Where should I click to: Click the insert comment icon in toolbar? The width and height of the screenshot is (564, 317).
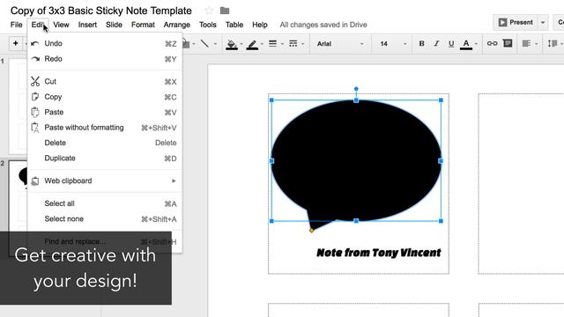[508, 43]
